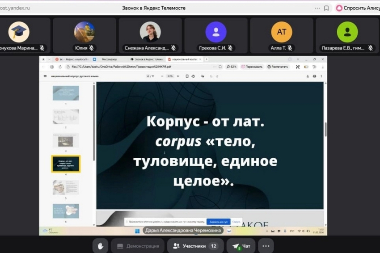The width and height of the screenshot is (380, 253).
Task: Download the PDF file
Action: [x=308, y=76]
